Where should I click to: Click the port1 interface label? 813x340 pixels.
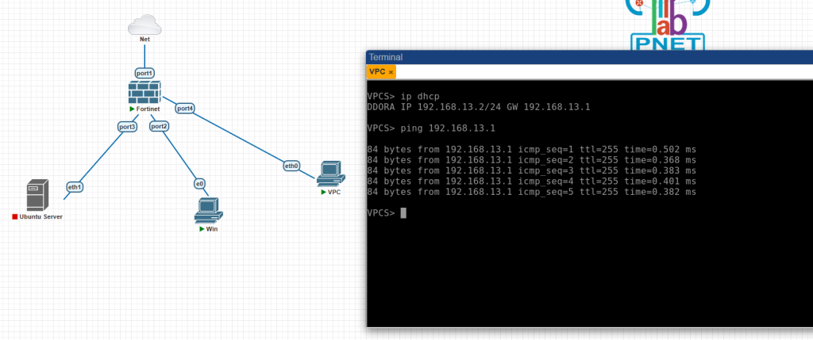[x=144, y=72]
